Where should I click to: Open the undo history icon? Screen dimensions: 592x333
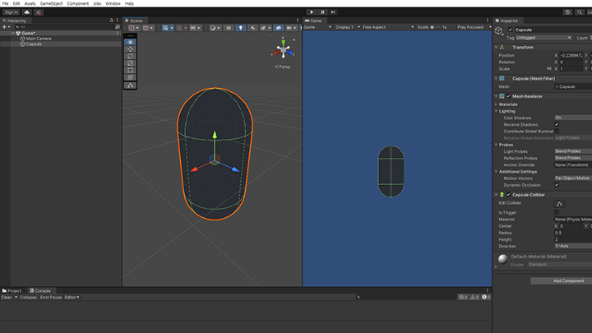[567, 12]
